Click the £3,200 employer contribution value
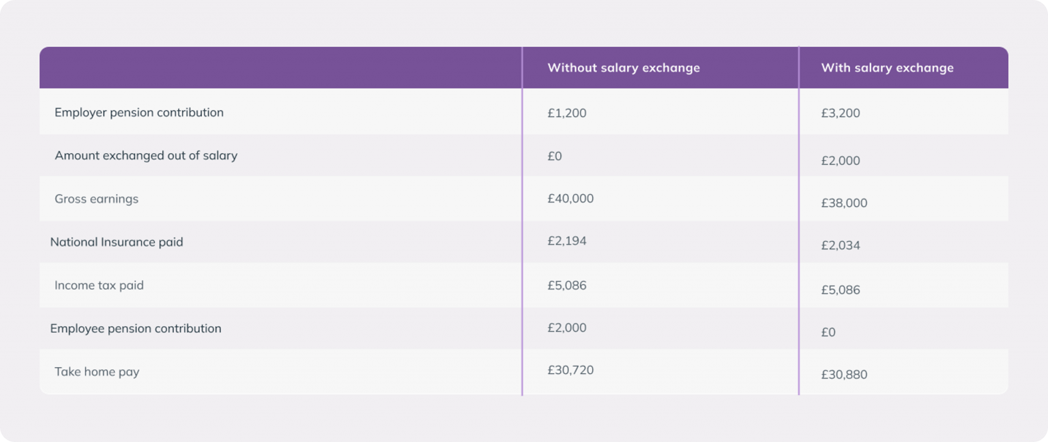The height and width of the screenshot is (442, 1048). 841,113
